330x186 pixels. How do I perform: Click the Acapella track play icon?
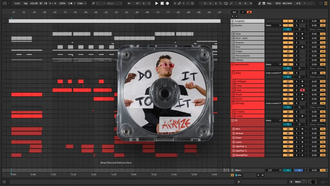tap(232, 21)
